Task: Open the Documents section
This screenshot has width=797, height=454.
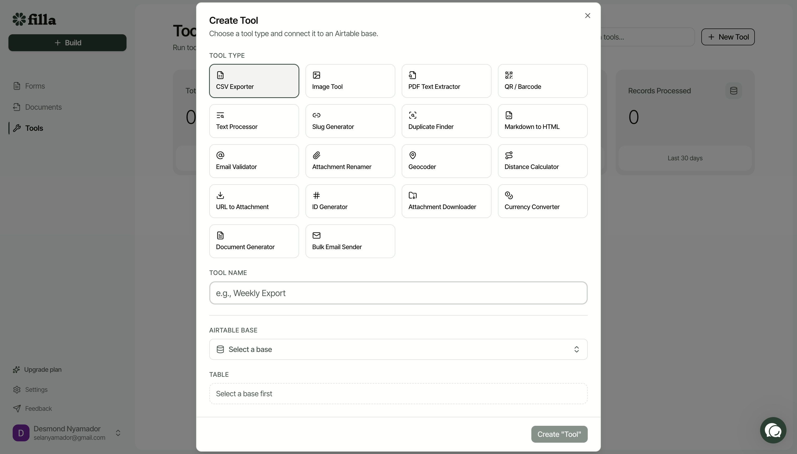Action: point(43,107)
